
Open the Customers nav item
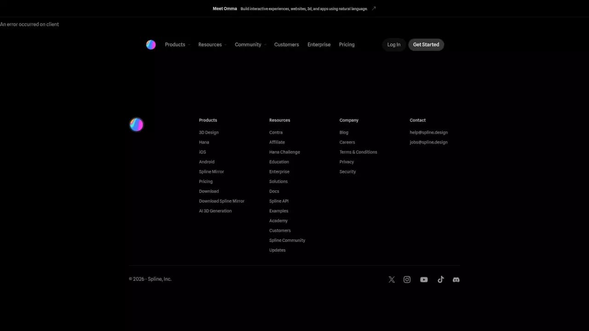287,45
